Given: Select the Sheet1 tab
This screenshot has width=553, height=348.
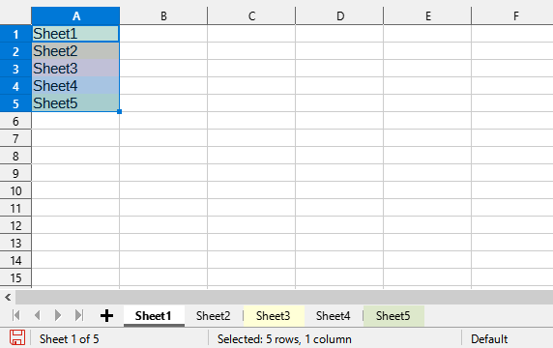Looking at the screenshot, I should [154, 316].
